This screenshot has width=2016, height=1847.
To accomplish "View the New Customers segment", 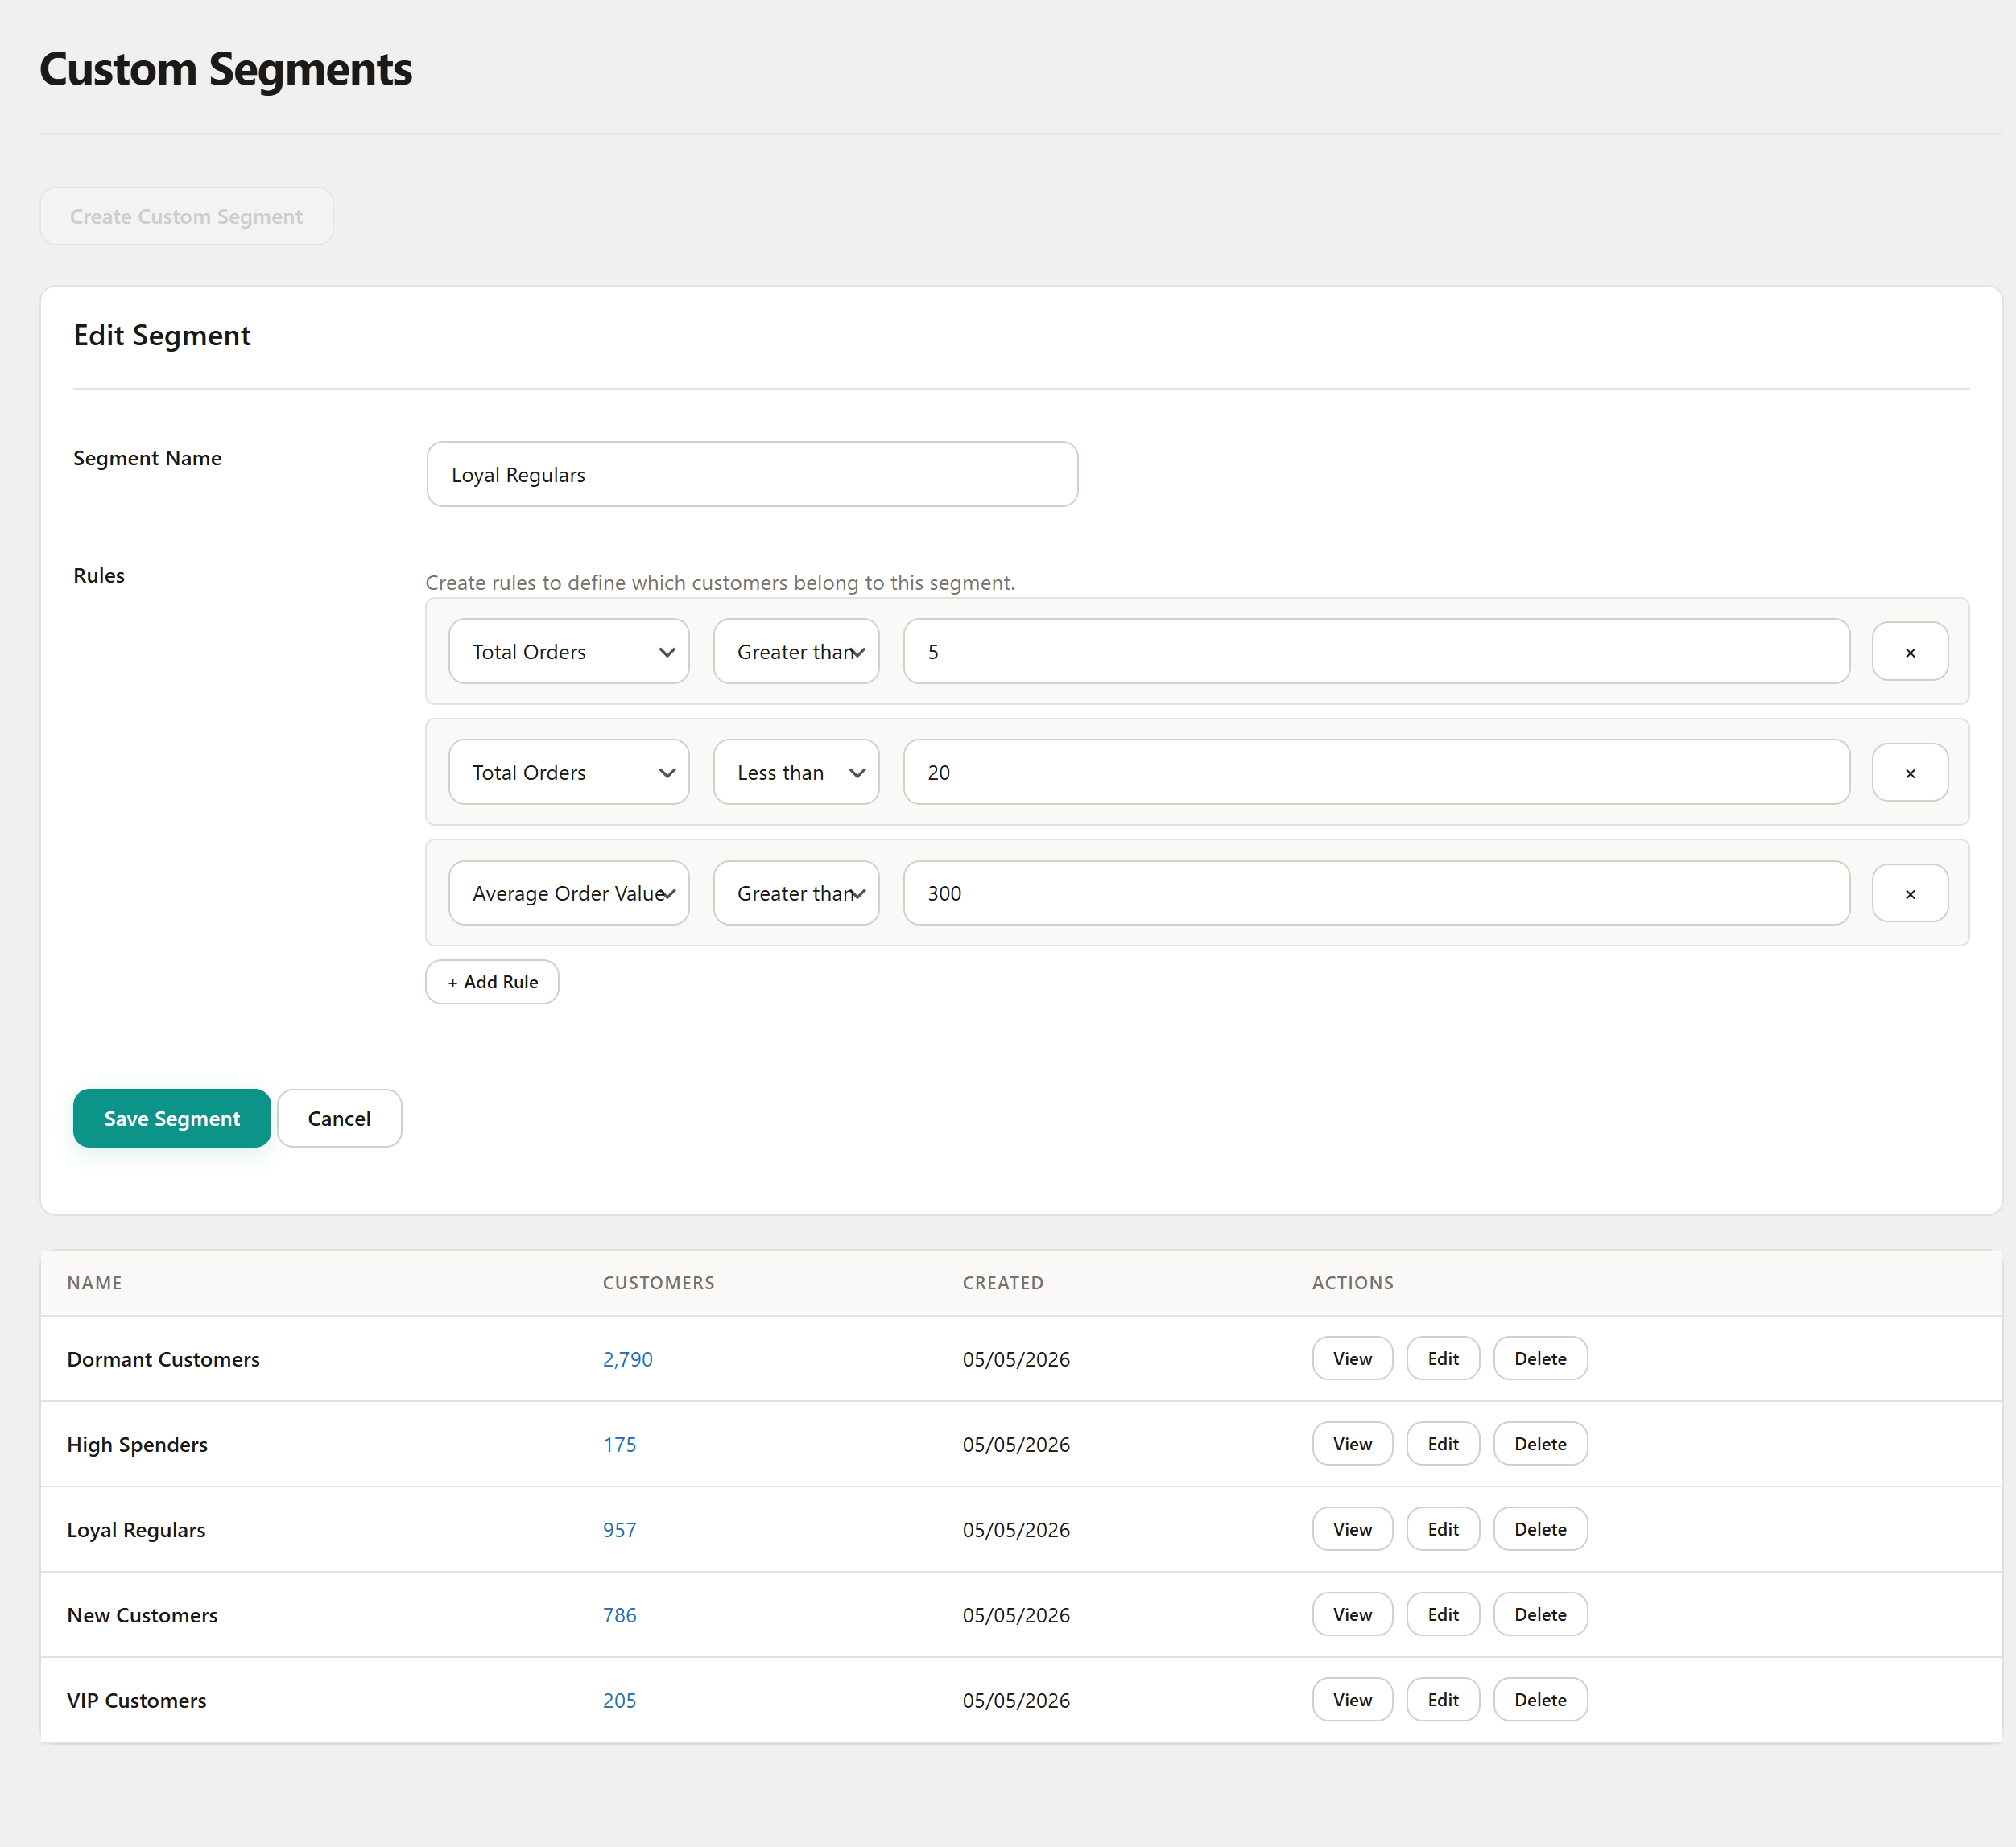I will tap(1352, 1615).
